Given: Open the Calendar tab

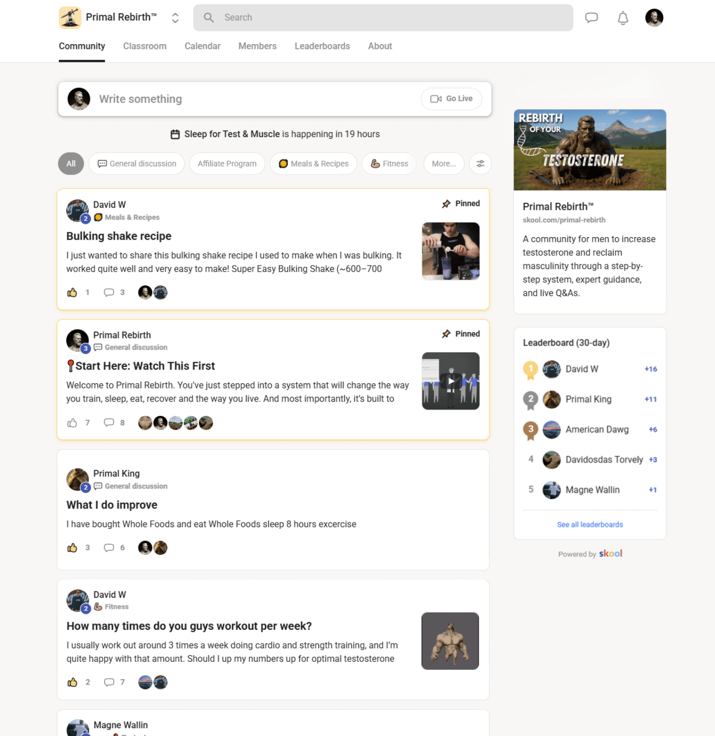Looking at the screenshot, I should pyautogui.click(x=203, y=46).
